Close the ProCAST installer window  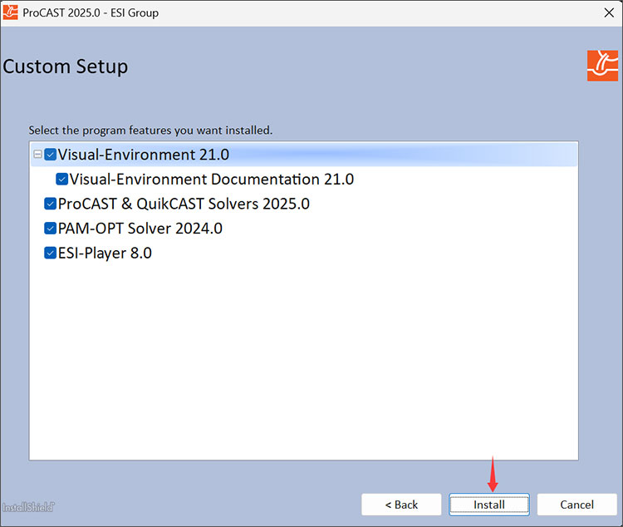coord(609,12)
